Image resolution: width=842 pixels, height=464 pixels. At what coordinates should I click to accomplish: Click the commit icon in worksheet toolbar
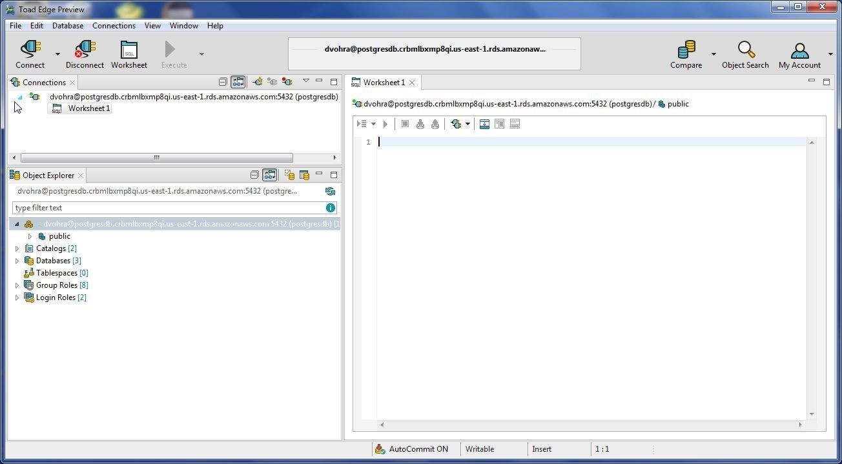pyautogui.click(x=420, y=124)
